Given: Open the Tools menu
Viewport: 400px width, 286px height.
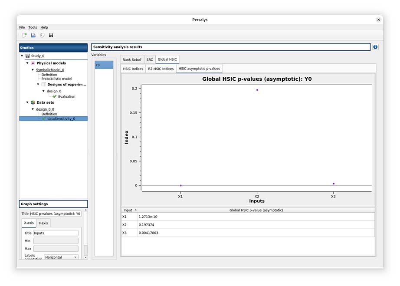Looking at the screenshot, I should pyautogui.click(x=33, y=27).
